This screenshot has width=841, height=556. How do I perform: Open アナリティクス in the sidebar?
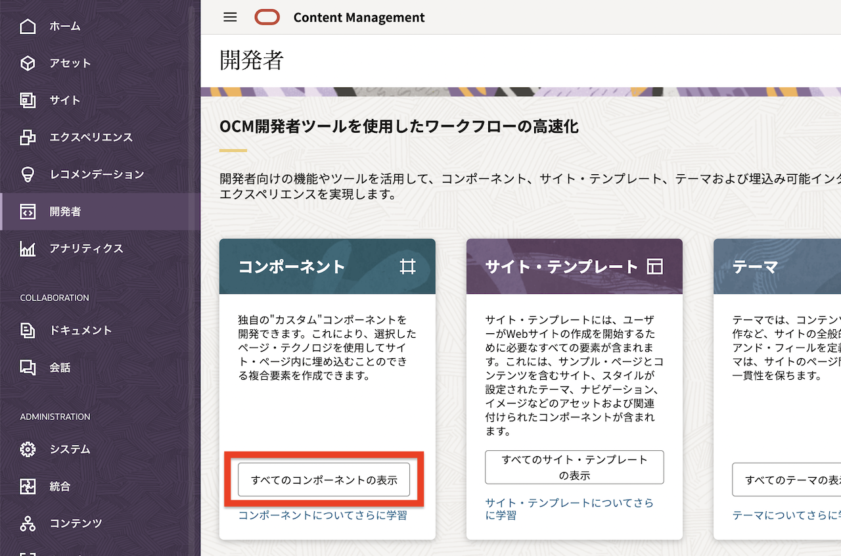[x=100, y=248]
